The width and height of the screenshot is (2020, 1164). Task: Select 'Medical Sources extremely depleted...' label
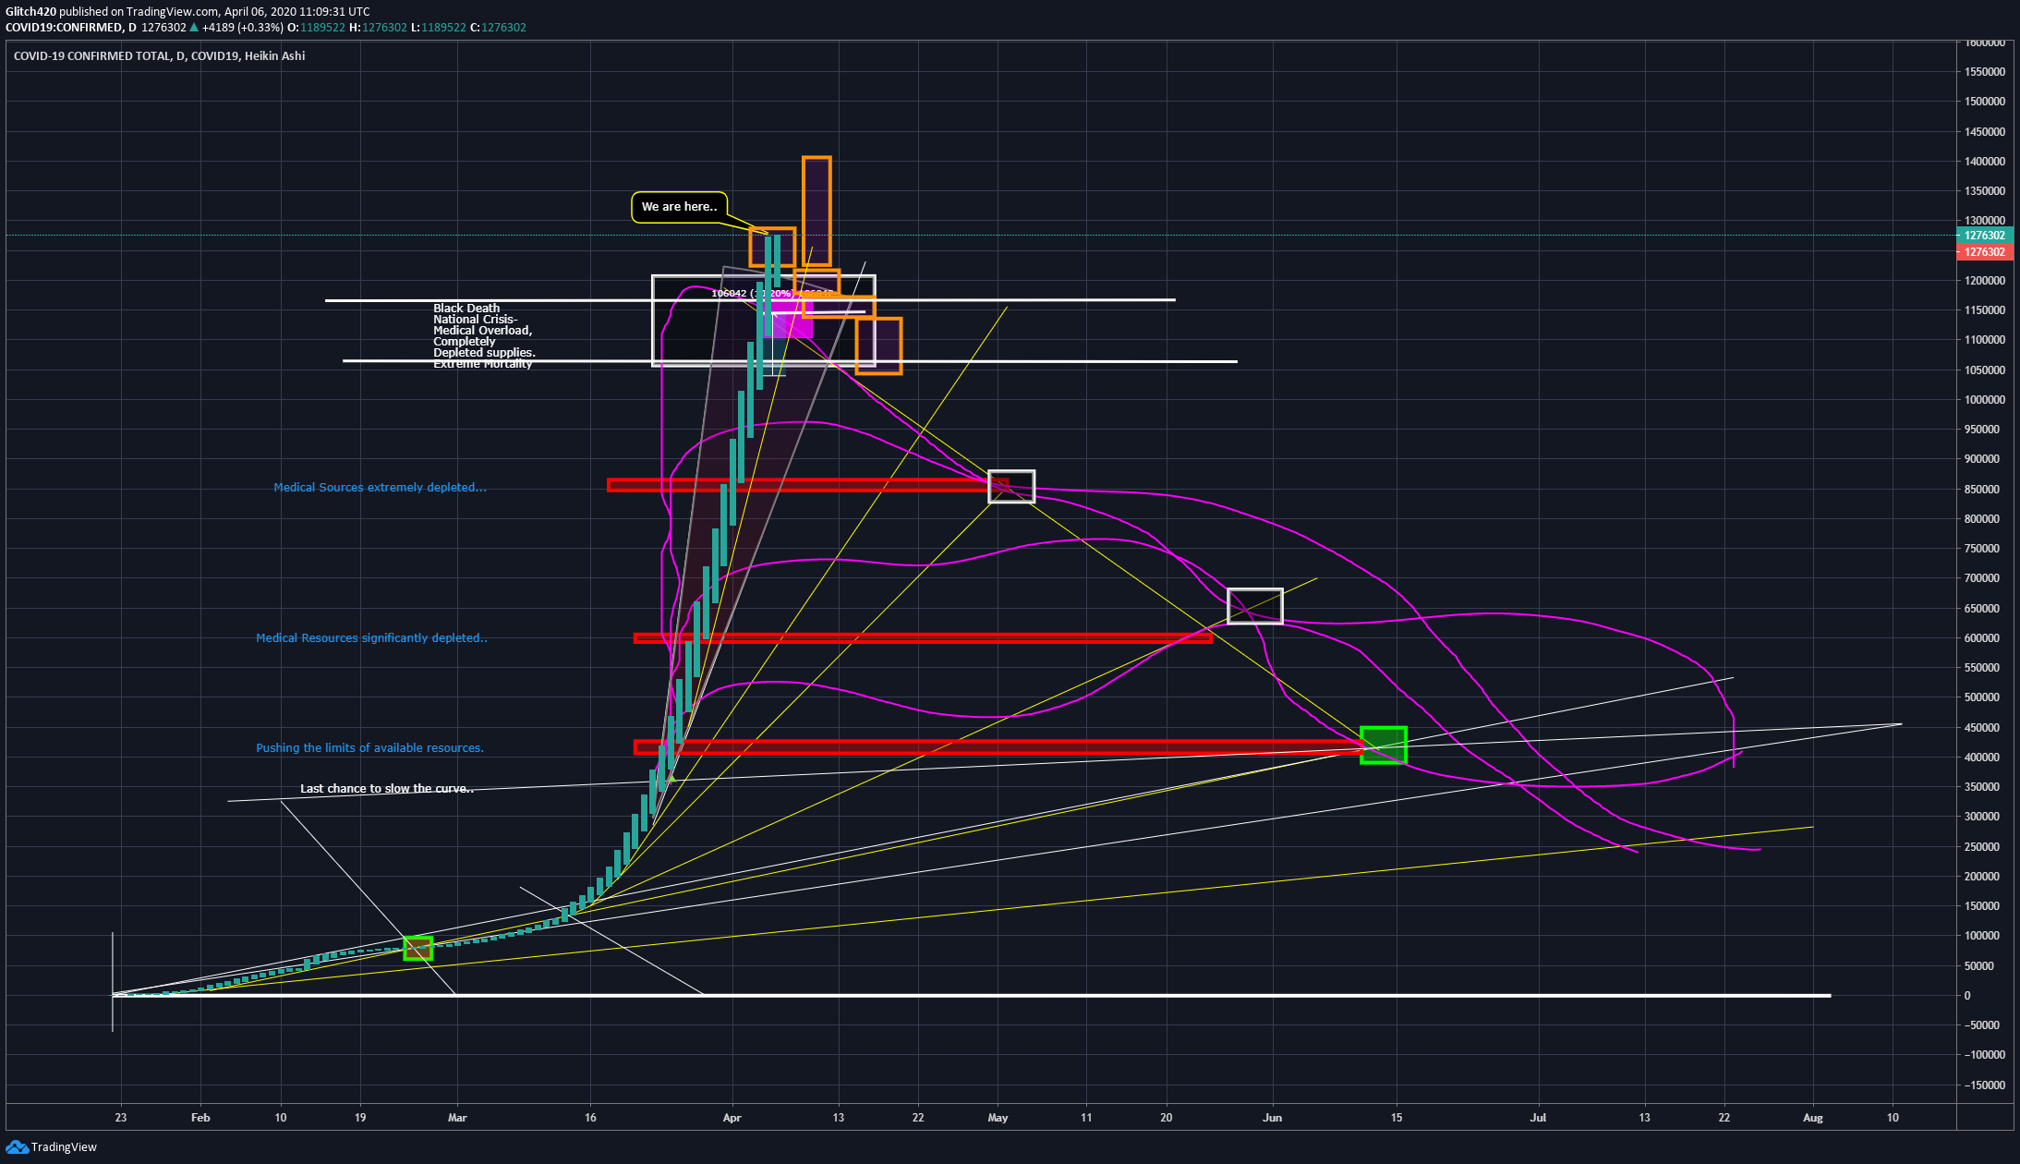point(380,487)
